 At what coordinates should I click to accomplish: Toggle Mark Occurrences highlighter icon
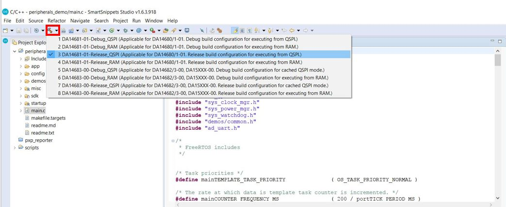235,30
